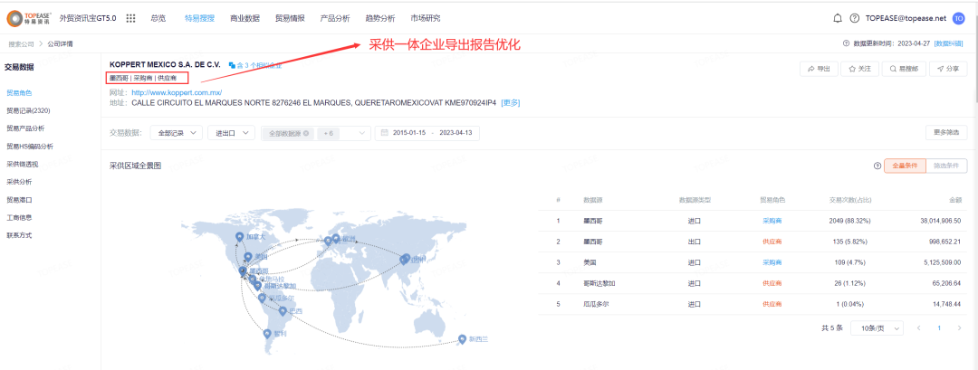This screenshot has height=370, width=978.
Task: Open the 市场研究 nav tab
Action: (426, 19)
